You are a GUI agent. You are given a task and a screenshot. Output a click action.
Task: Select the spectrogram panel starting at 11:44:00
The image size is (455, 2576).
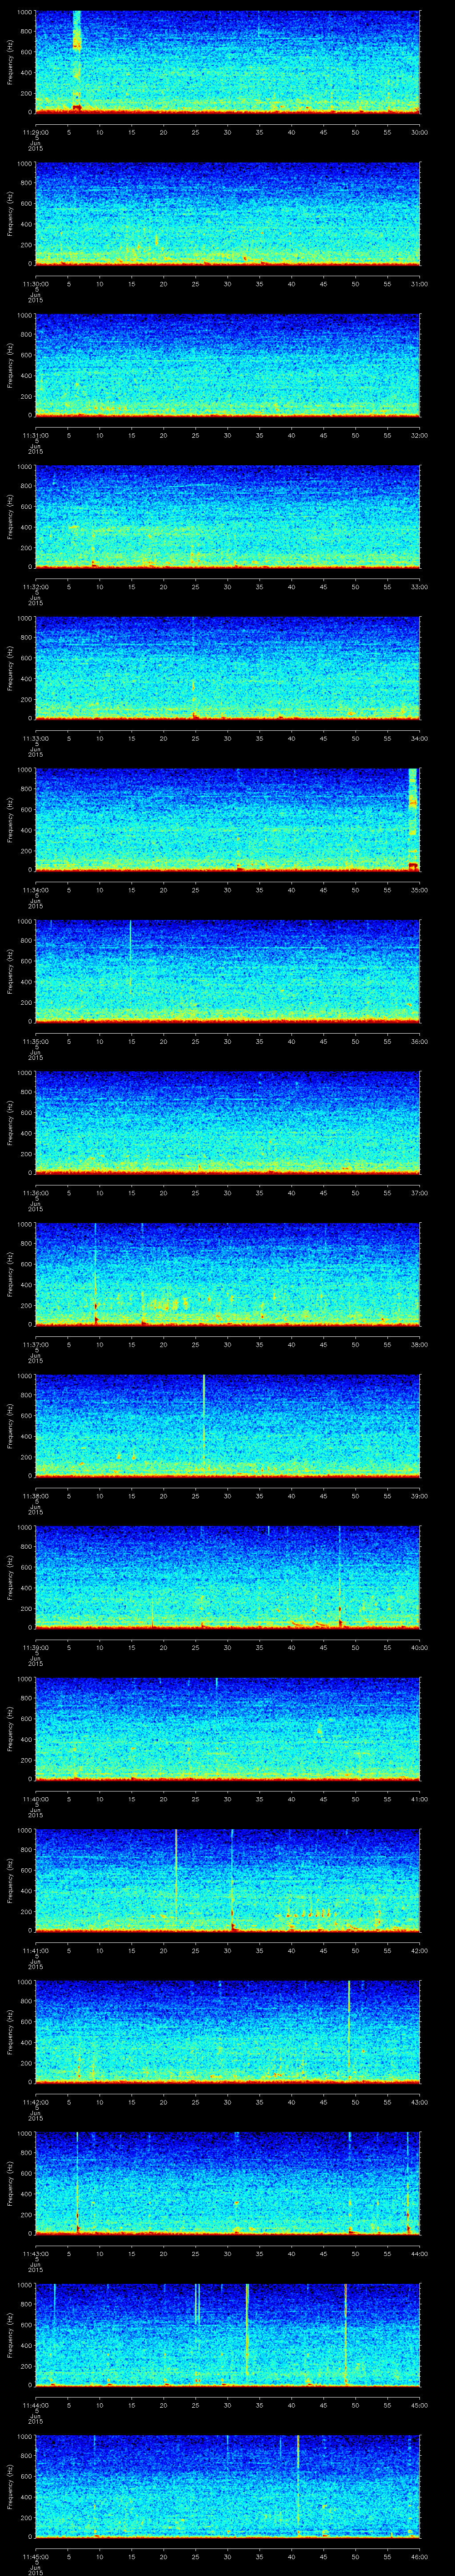coord(228,2334)
